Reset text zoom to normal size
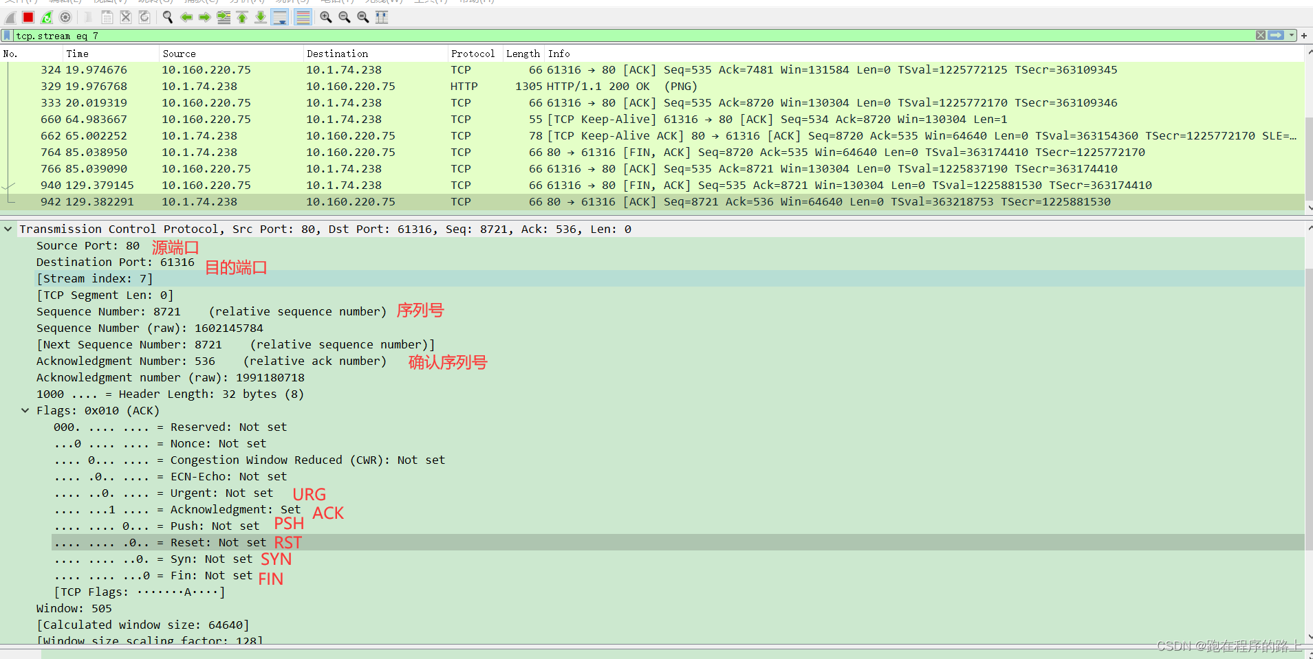The height and width of the screenshot is (659, 1313). (x=363, y=17)
